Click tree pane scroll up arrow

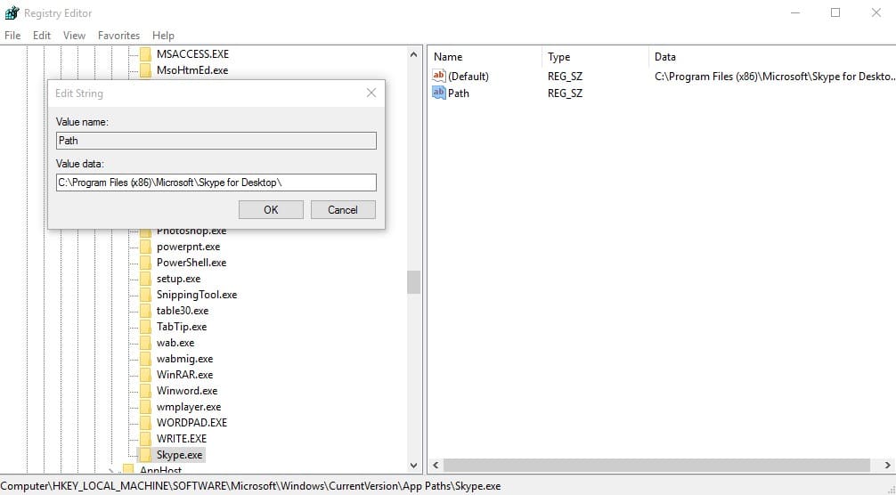click(414, 54)
